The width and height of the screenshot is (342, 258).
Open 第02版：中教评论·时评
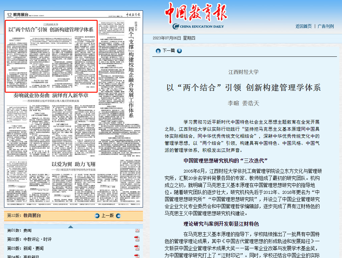pos(30,240)
